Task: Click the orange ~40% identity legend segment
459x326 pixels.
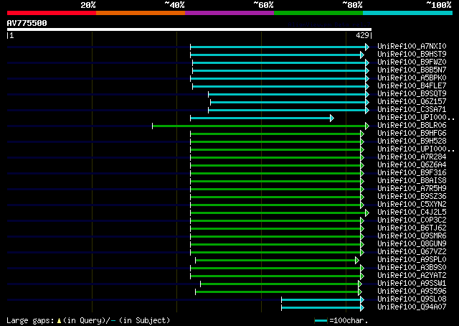Action: click(141, 13)
